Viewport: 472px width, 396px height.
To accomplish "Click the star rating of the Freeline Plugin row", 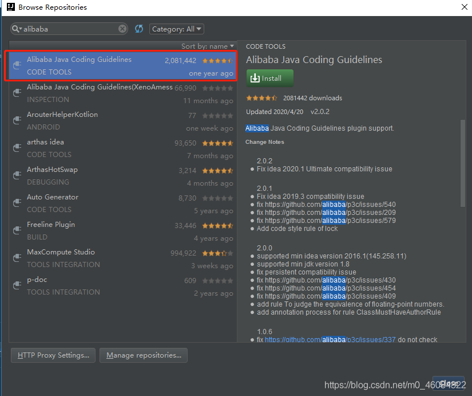I will coord(217,226).
